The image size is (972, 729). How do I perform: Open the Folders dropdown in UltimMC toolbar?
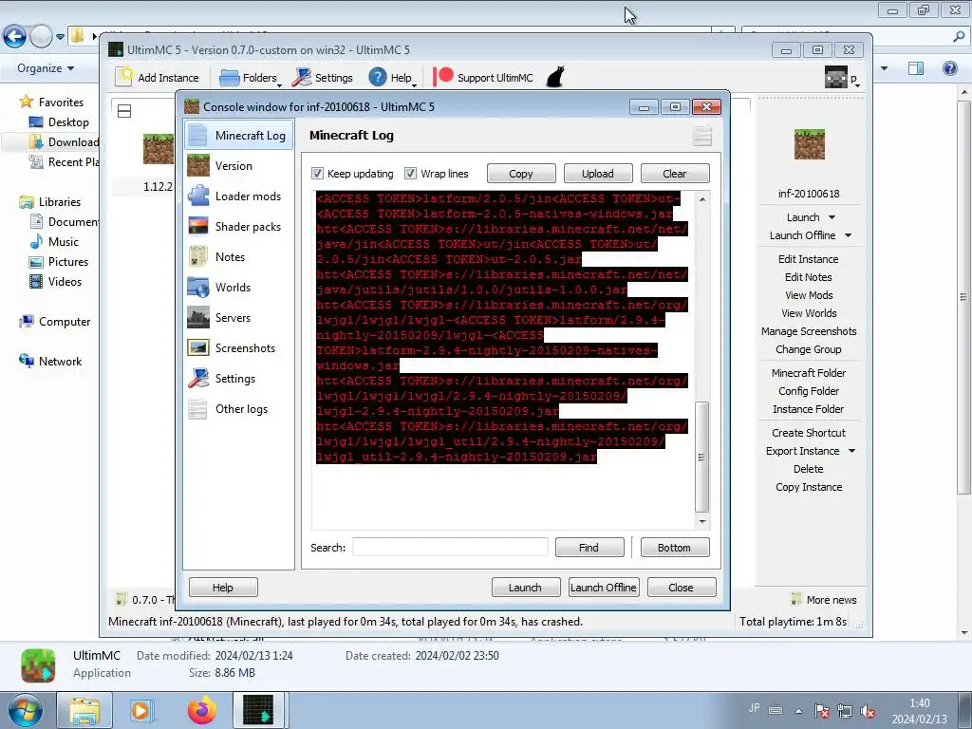point(251,78)
